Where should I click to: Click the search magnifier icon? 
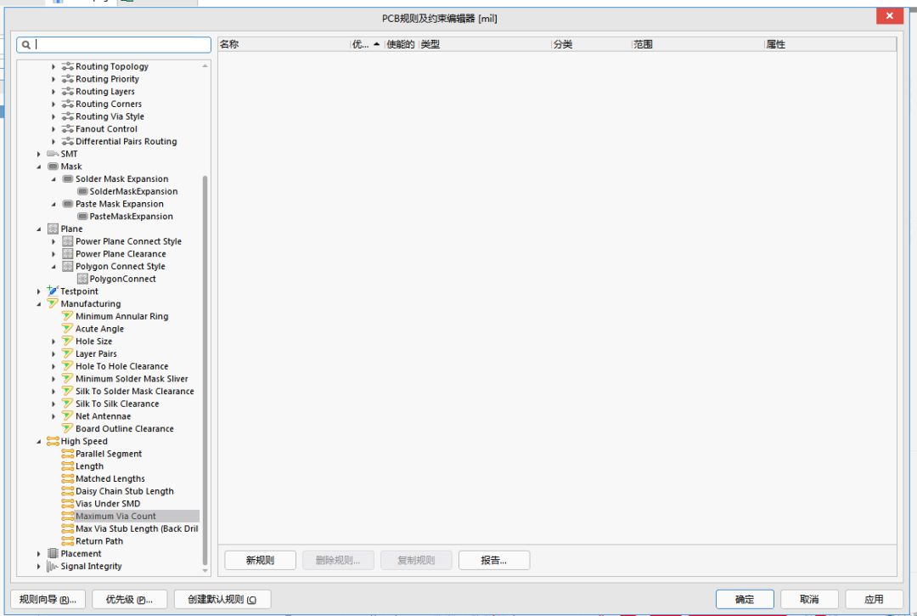point(26,44)
